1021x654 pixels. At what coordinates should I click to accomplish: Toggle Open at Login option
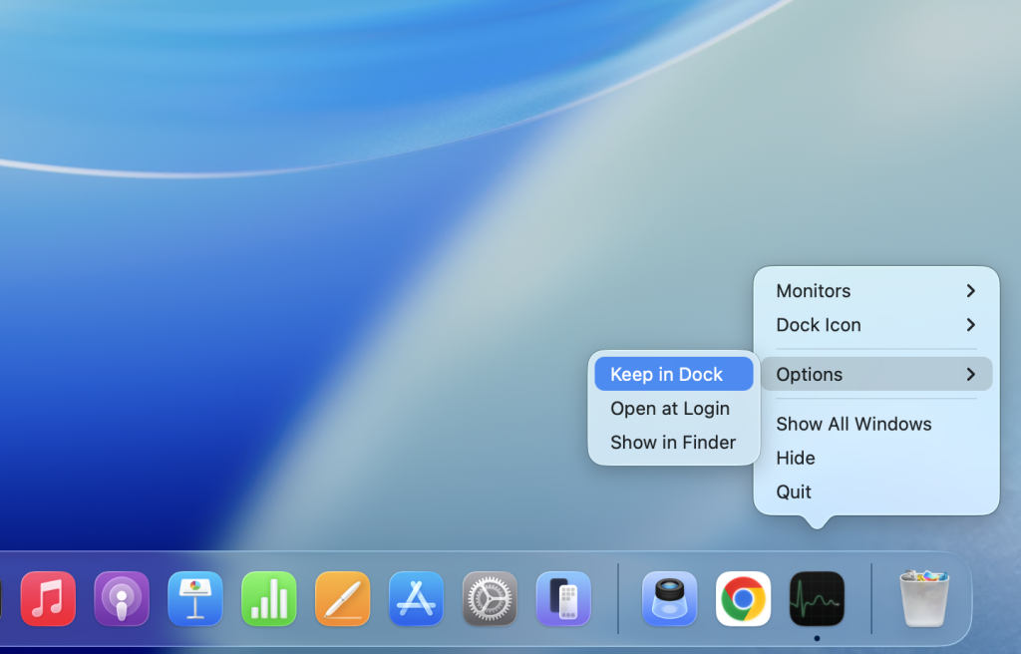pos(674,409)
